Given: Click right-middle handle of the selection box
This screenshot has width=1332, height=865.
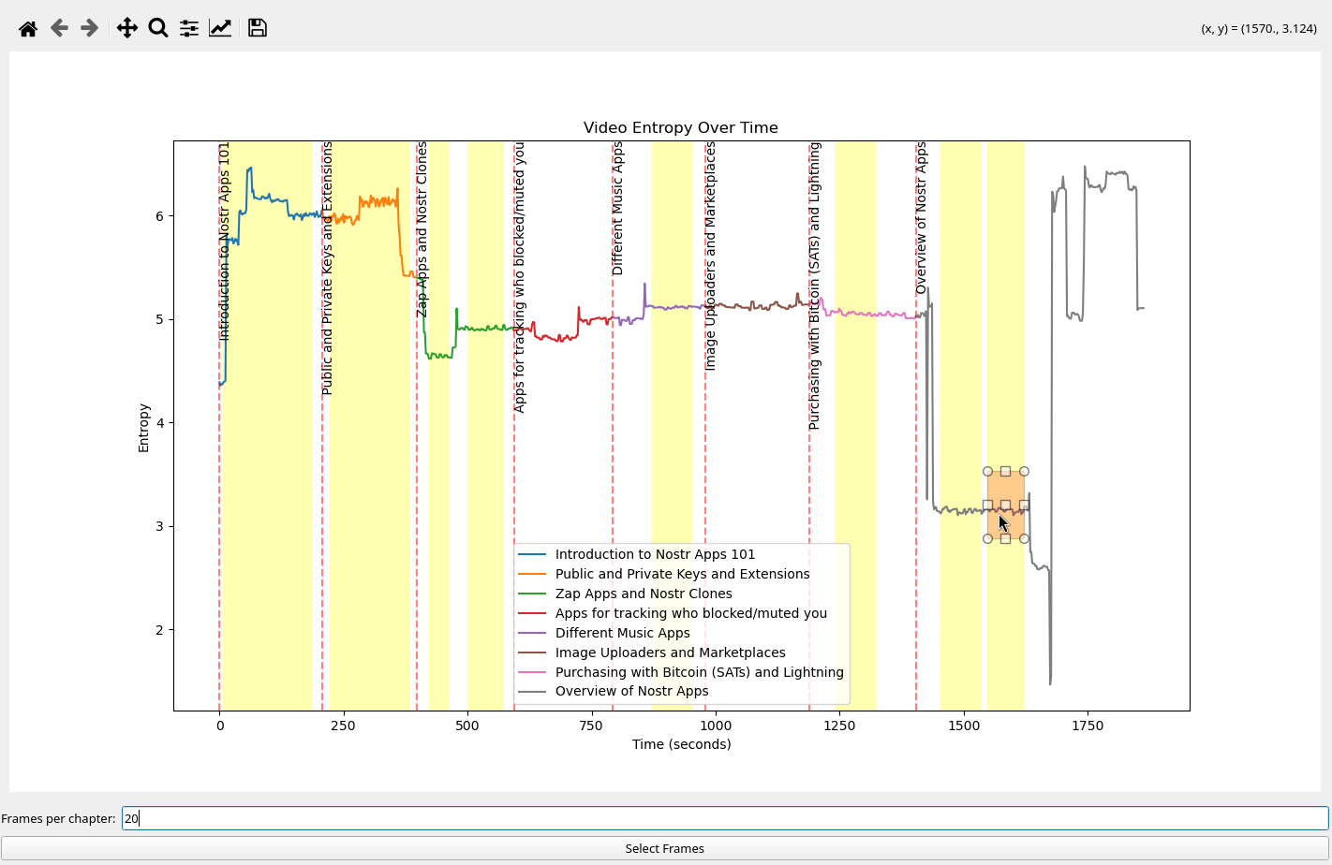Looking at the screenshot, I should (1024, 505).
